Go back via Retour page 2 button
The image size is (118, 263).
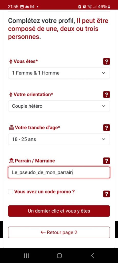[x=59, y=232]
